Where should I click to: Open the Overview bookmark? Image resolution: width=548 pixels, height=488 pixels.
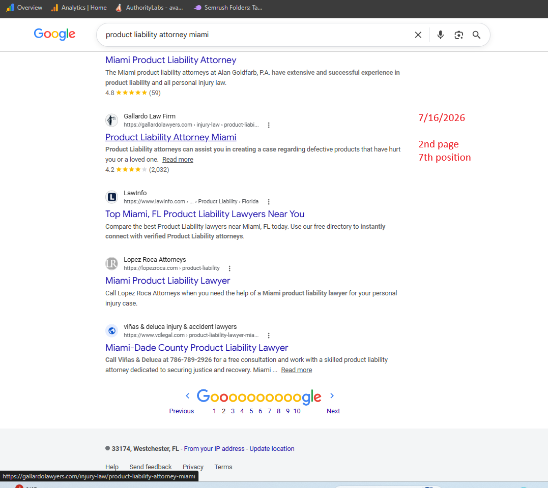pos(24,8)
